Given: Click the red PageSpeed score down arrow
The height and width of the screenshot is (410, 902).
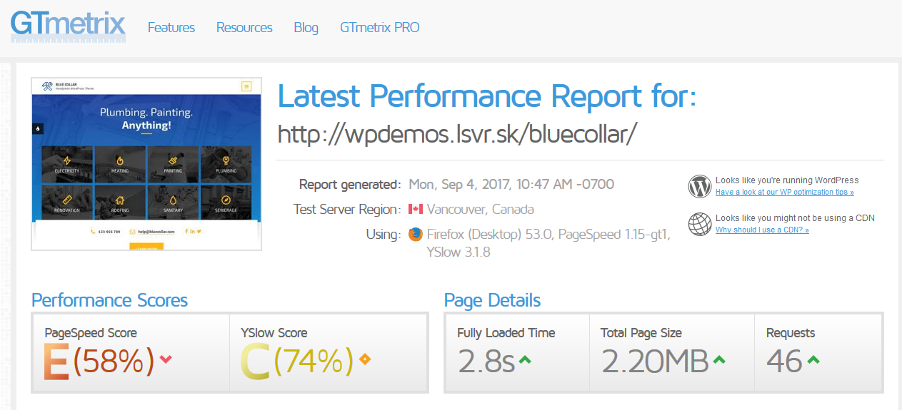Looking at the screenshot, I should [x=166, y=359].
